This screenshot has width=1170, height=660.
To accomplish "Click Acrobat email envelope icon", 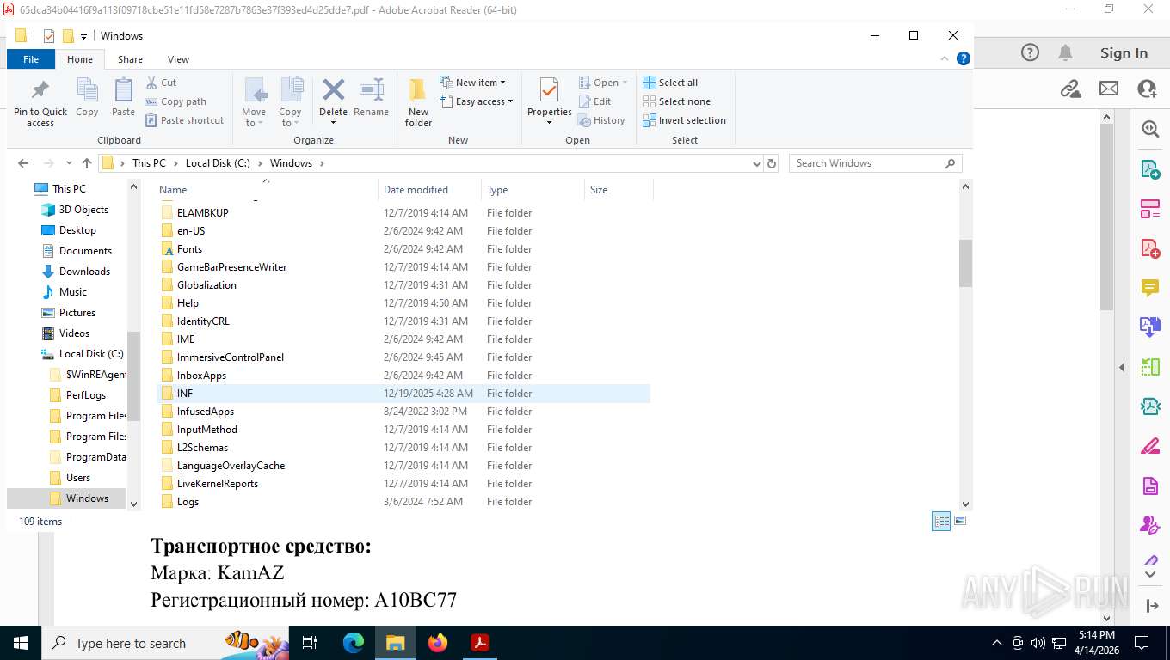I will (1109, 89).
